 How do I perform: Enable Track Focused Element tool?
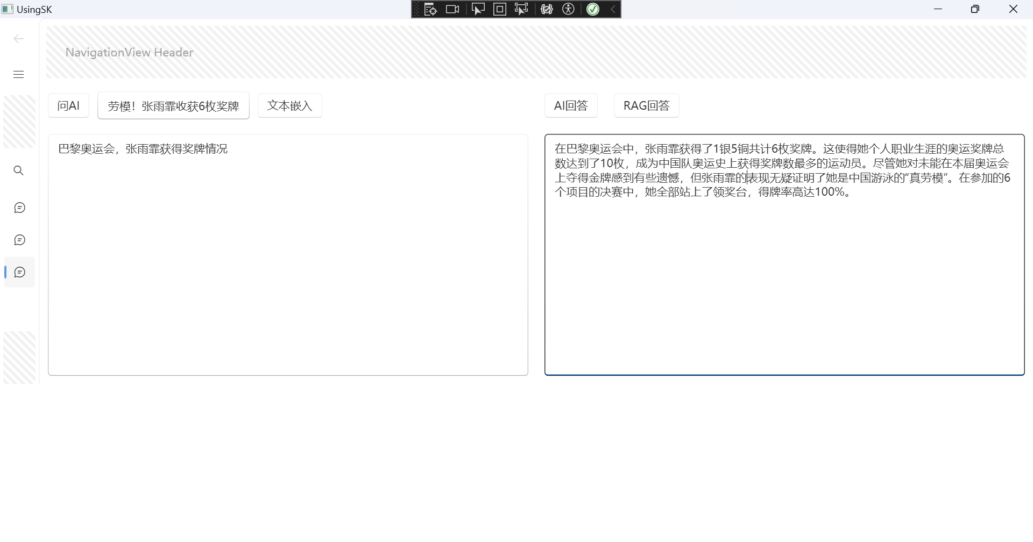click(521, 9)
